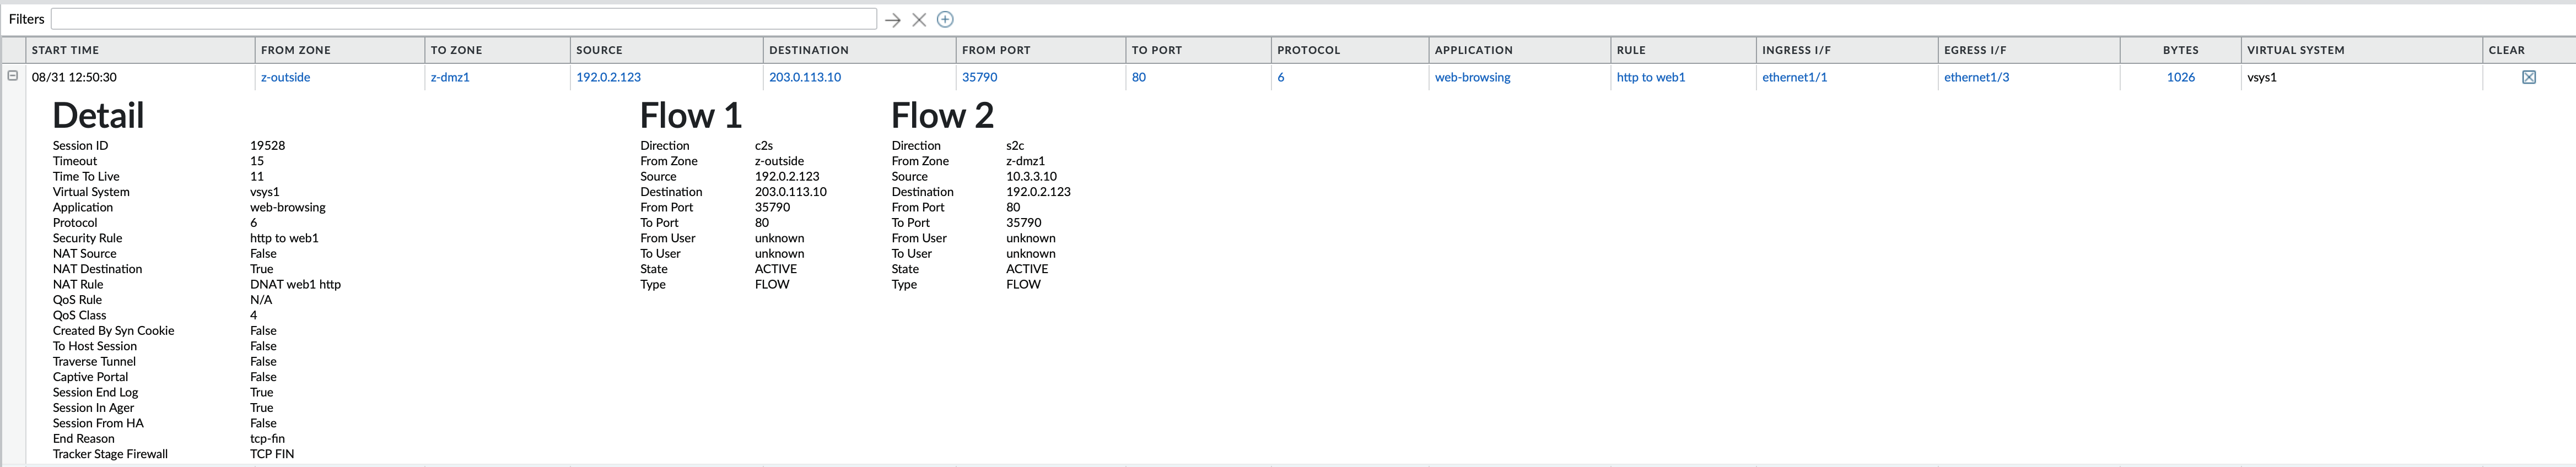Click inside the Filters text field
This screenshot has width=2576, height=467.
pyautogui.click(x=463, y=19)
